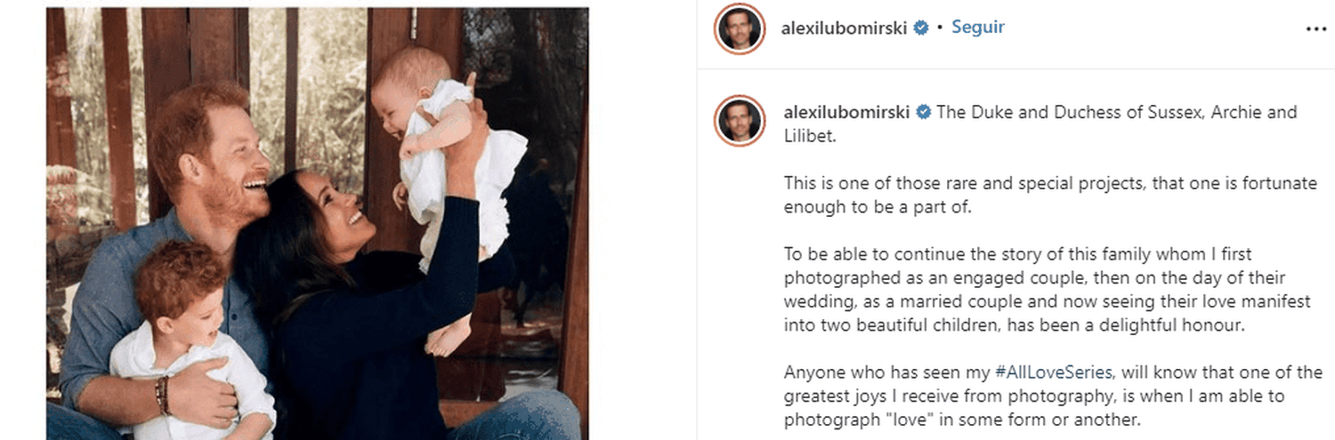Click the verified badge in the post header
This screenshot has height=440, width=1335.
[x=922, y=28]
